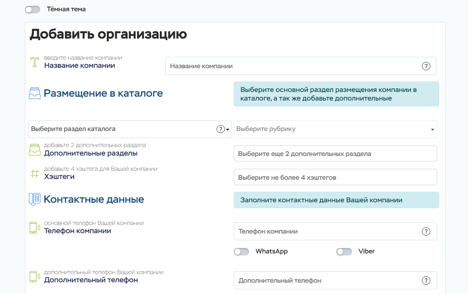Image resolution: width=468 pixels, height=294 pixels.
Task: Toggle the WhatsApp switch
Action: [x=242, y=252]
